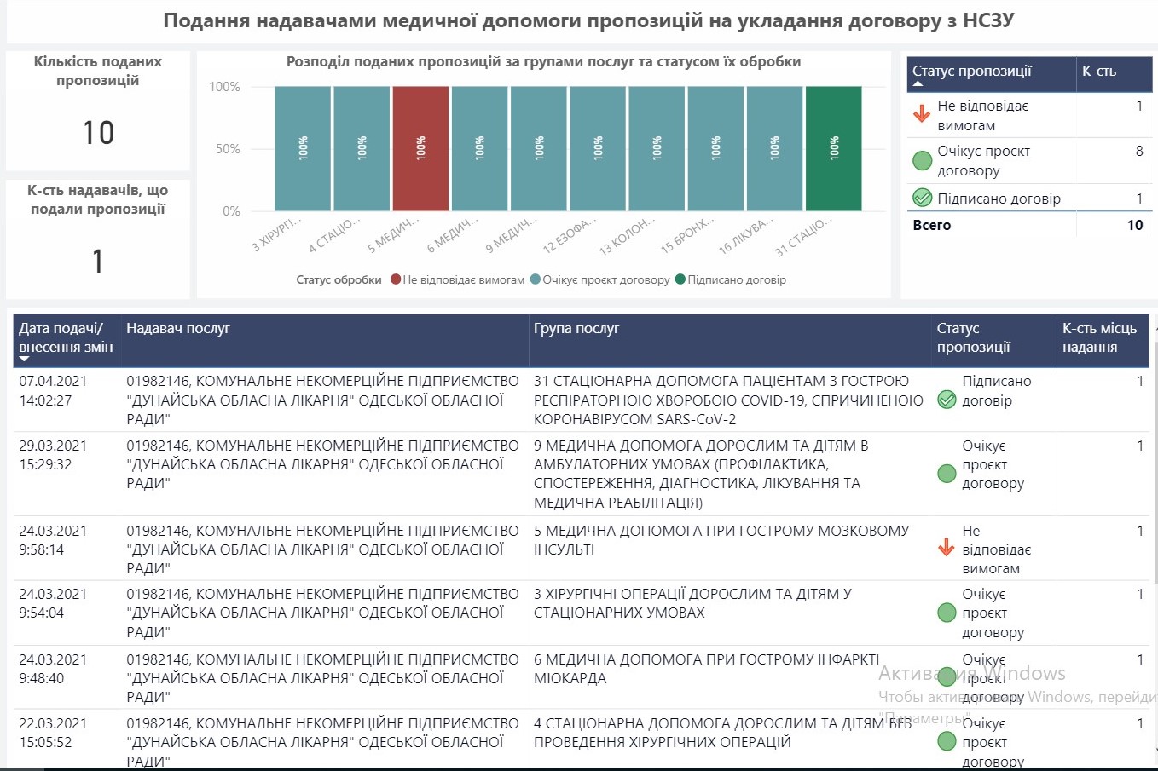Sort summary table by 'К-сть' header

(x=1098, y=72)
